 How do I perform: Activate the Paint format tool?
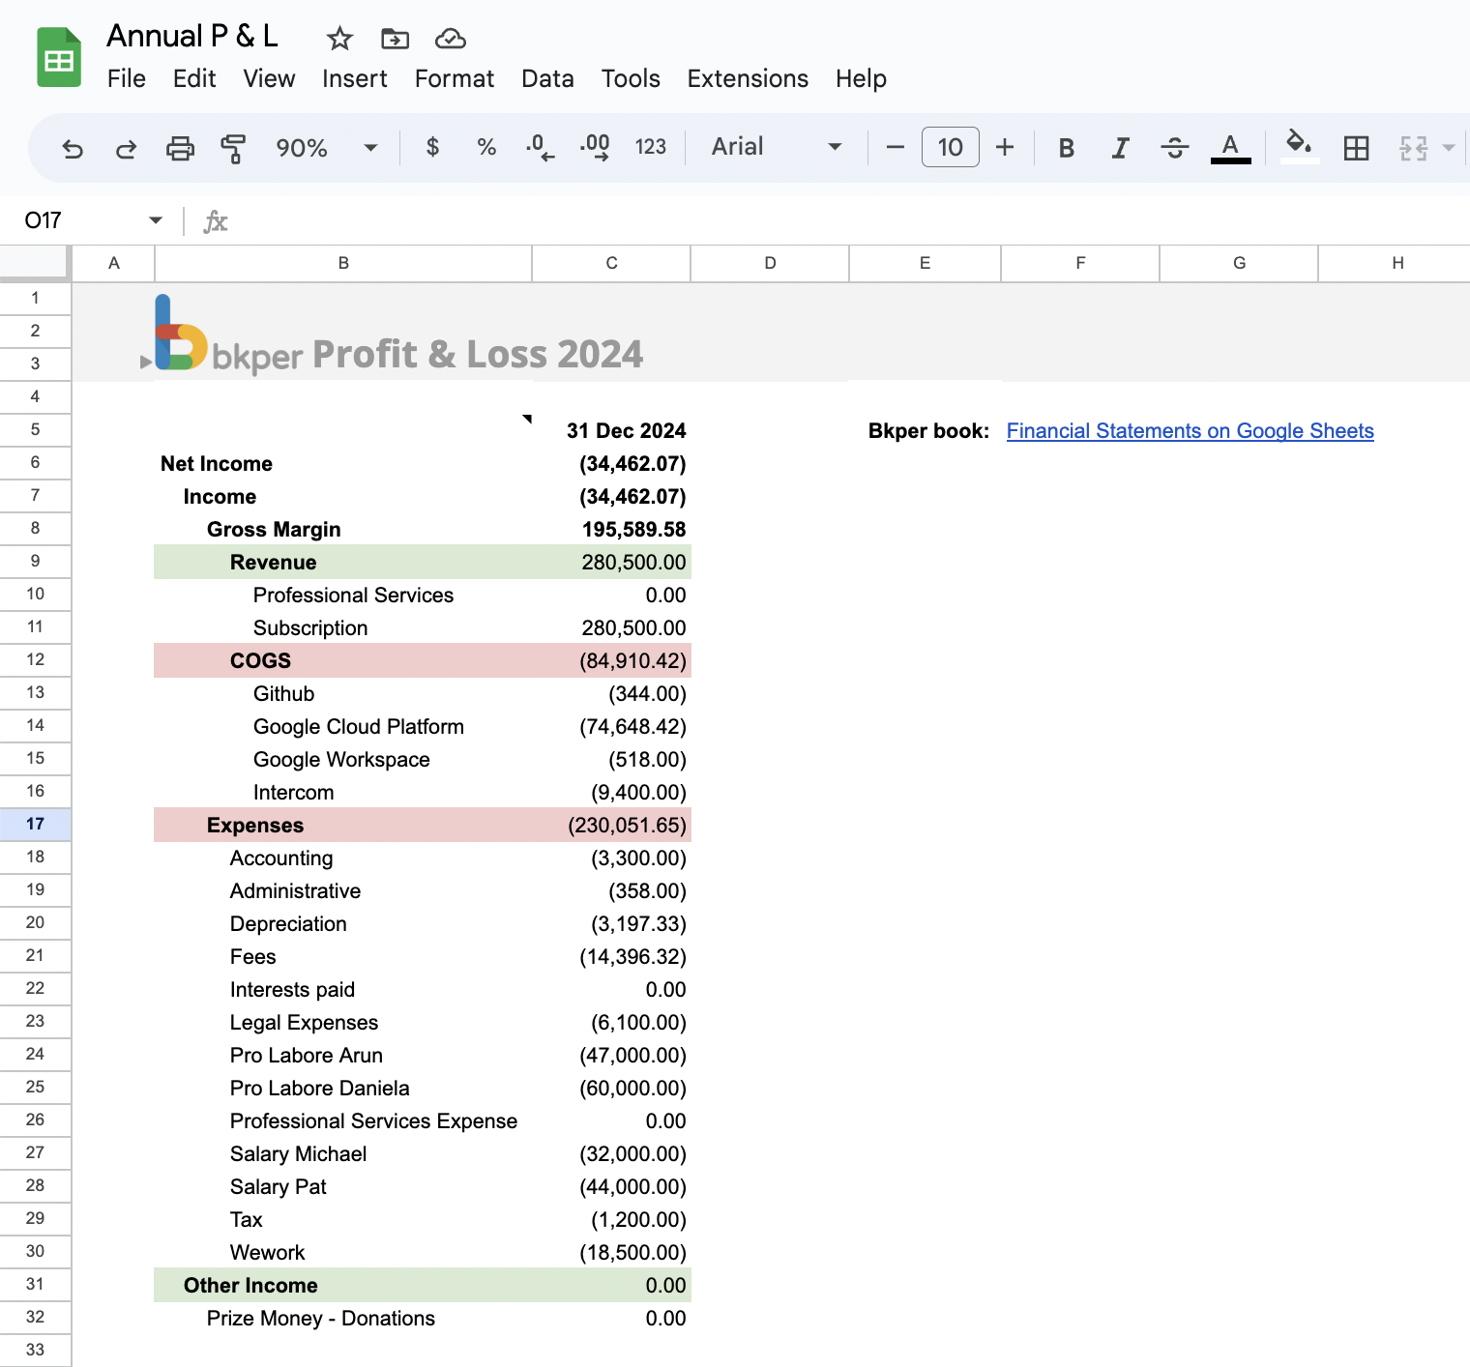233,147
